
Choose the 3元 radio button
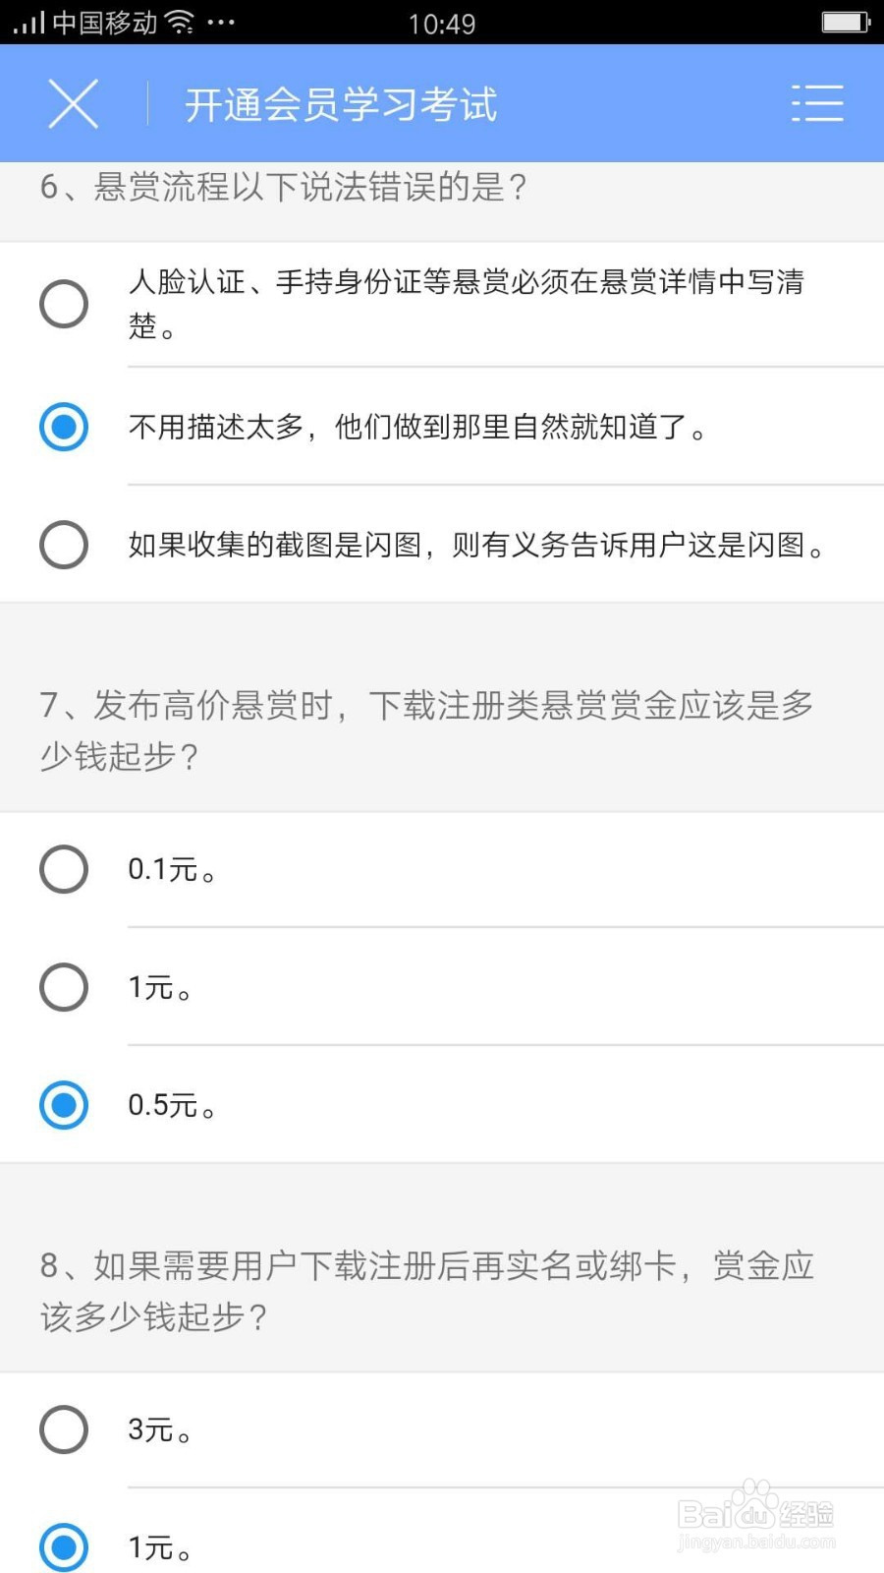[64, 1429]
